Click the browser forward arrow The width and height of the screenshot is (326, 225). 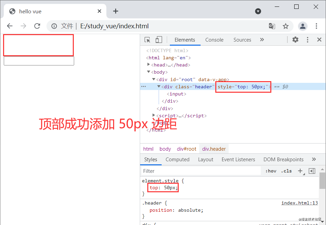(x=23, y=26)
